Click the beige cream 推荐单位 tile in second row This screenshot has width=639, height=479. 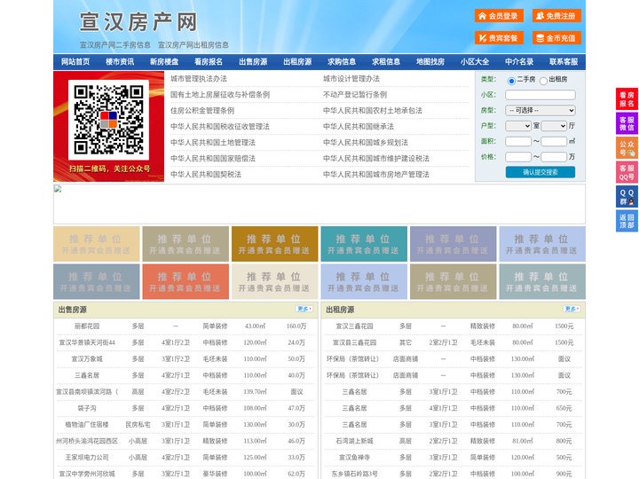pyautogui.click(x=274, y=281)
